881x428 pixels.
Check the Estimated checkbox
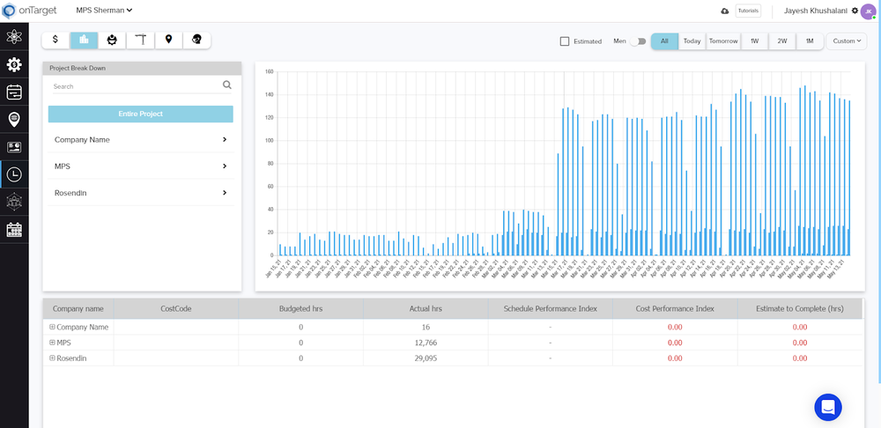pyautogui.click(x=565, y=41)
